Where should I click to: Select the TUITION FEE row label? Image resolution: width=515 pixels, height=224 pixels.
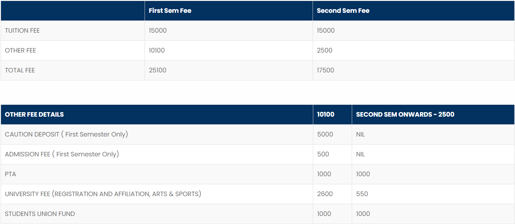[22, 30]
